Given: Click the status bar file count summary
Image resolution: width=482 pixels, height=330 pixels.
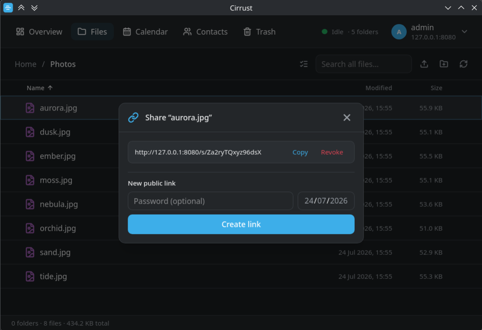Looking at the screenshot, I should 60,323.
